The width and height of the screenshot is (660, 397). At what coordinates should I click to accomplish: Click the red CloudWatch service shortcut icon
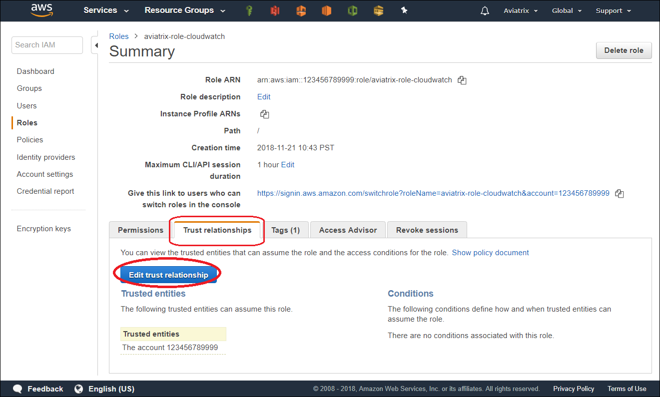pos(275,10)
